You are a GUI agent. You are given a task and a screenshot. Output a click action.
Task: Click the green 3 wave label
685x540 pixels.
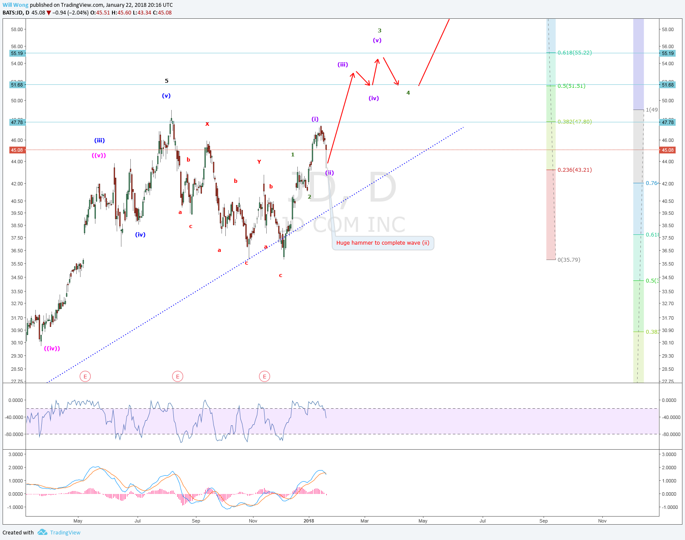pos(380,31)
